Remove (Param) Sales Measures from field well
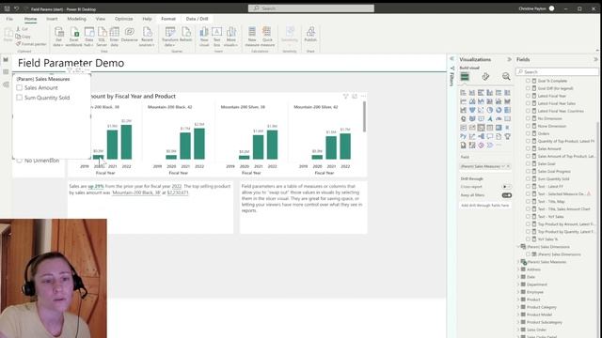The image size is (602, 338). [508, 166]
